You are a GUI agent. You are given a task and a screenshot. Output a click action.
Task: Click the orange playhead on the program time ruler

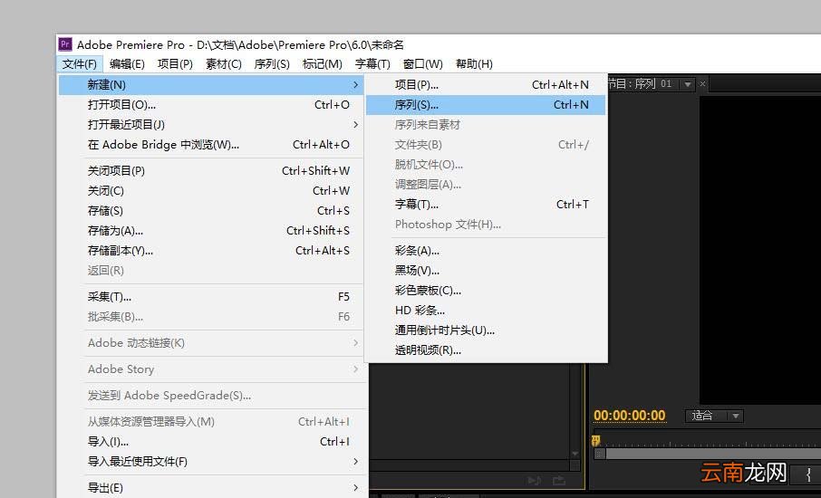coord(596,440)
